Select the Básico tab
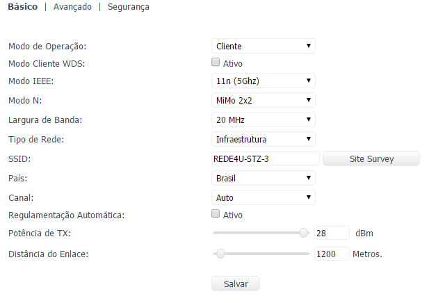The height and width of the screenshot is (303, 445). (x=22, y=7)
